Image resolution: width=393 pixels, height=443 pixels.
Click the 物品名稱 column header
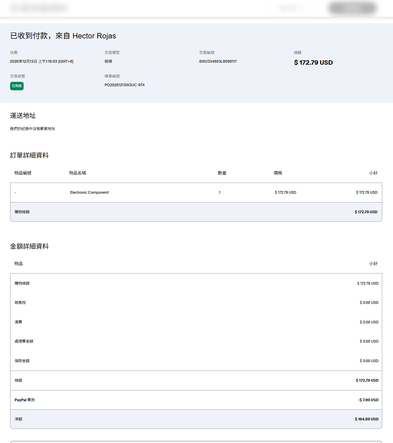[78, 173]
